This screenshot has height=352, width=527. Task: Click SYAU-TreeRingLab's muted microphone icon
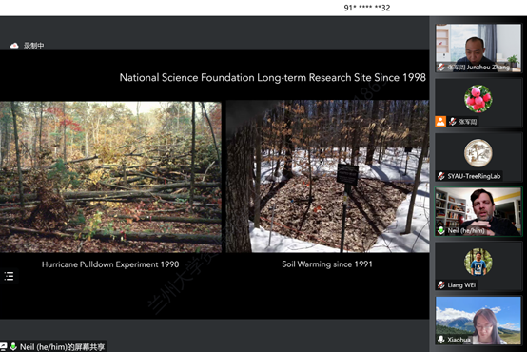click(x=441, y=176)
